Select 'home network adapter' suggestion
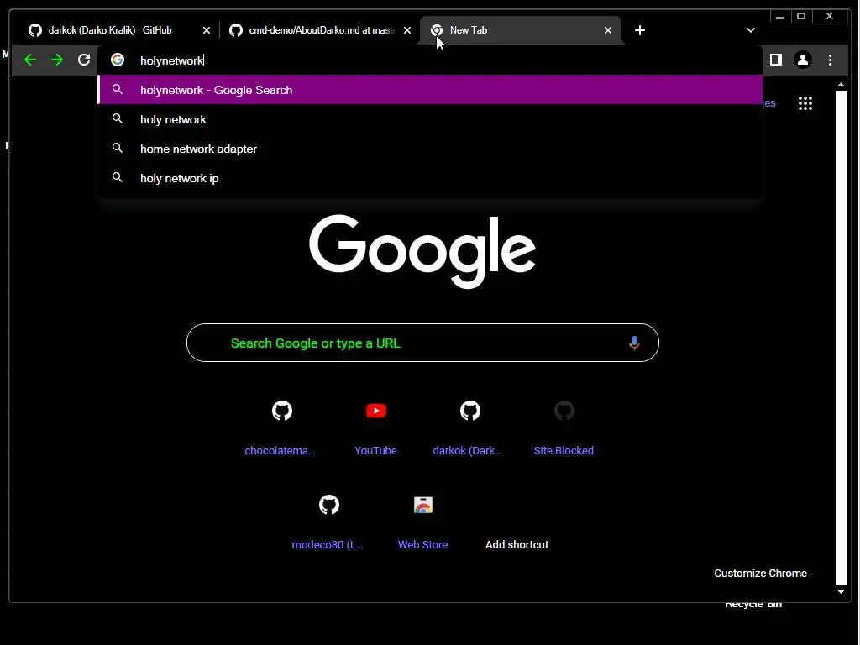The image size is (860, 645). click(430, 149)
